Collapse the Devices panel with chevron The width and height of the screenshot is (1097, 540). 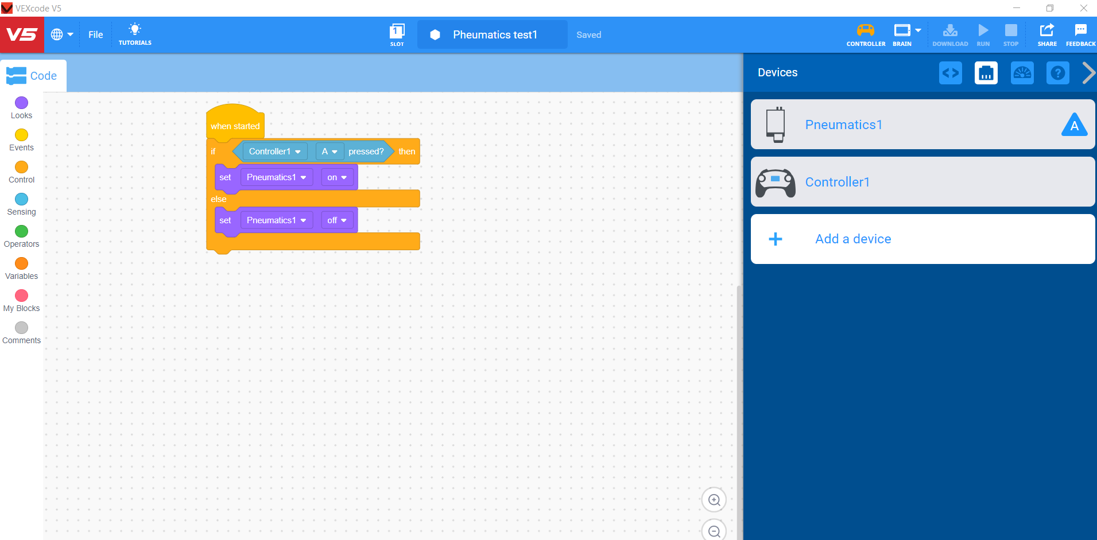pos(1088,73)
